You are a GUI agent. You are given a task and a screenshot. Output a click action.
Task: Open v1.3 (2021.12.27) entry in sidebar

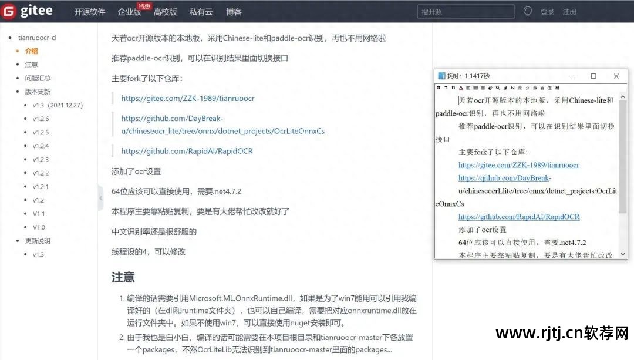[58, 105]
